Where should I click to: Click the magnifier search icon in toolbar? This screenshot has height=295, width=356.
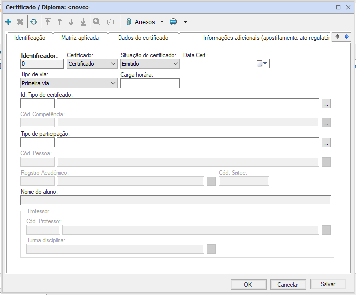click(x=97, y=22)
